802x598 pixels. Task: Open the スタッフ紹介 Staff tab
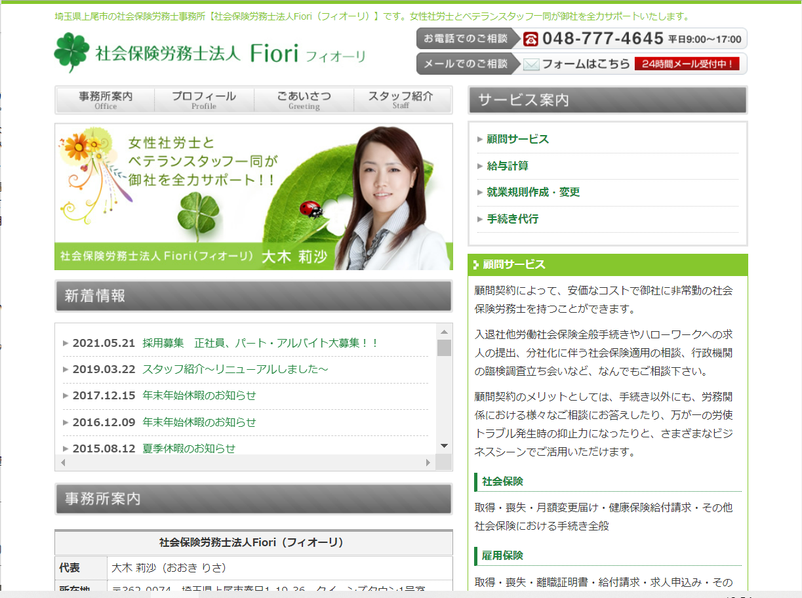[401, 100]
